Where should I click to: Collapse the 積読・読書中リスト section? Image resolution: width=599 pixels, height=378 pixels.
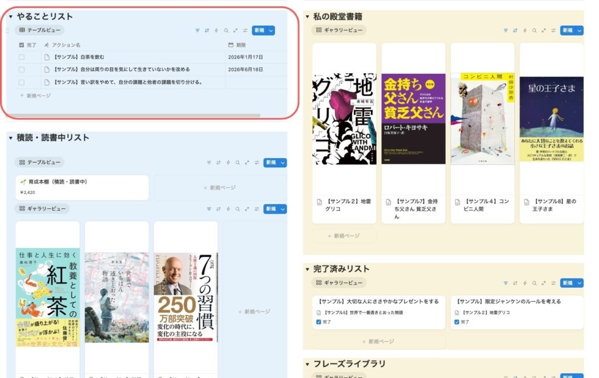click(x=11, y=138)
